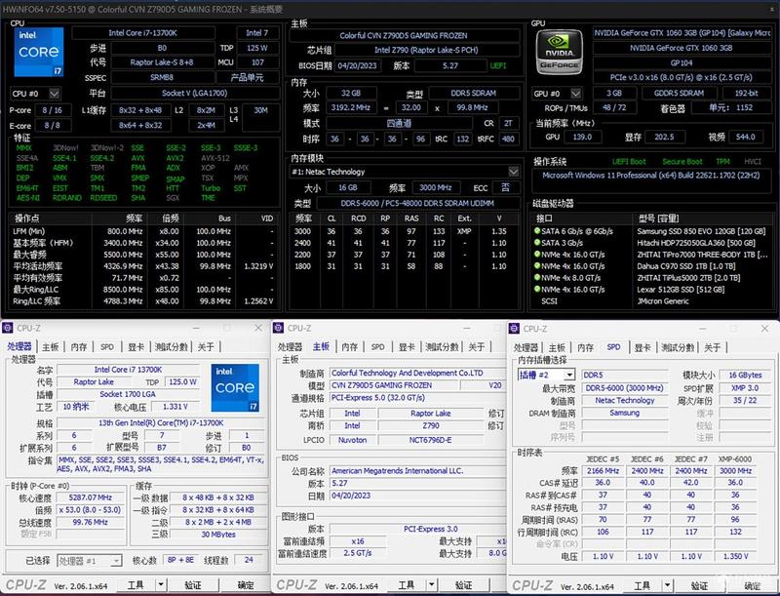
Task: Click 工具 button in CPU-Z mainboard window
Action: pos(407,584)
